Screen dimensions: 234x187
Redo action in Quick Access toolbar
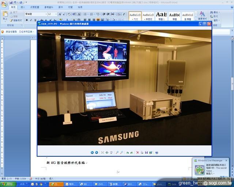pyautogui.click(x=21, y=3)
